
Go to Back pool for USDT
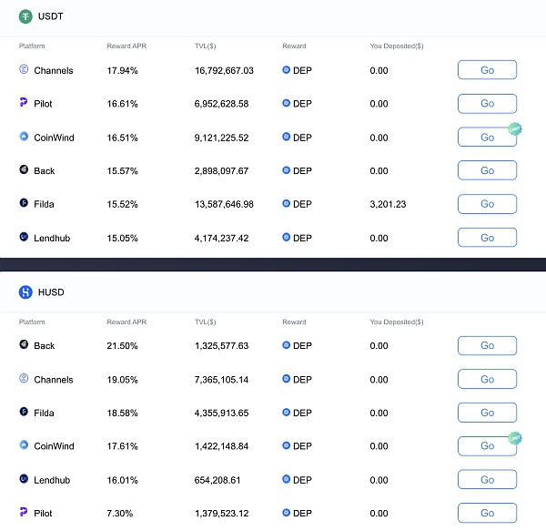(487, 170)
